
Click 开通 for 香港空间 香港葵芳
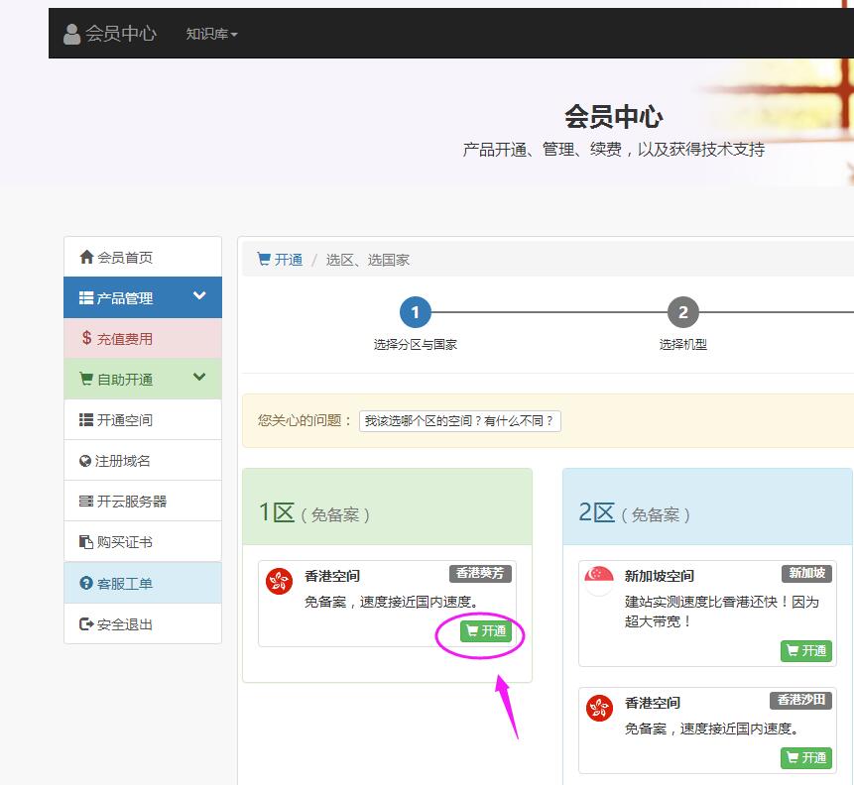coord(486,631)
